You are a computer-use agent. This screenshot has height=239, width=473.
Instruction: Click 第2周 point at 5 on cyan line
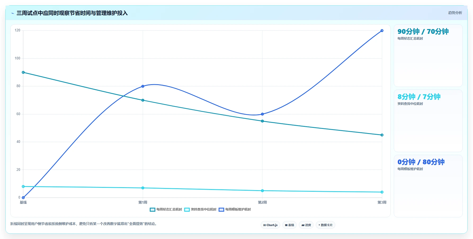[x=262, y=191]
